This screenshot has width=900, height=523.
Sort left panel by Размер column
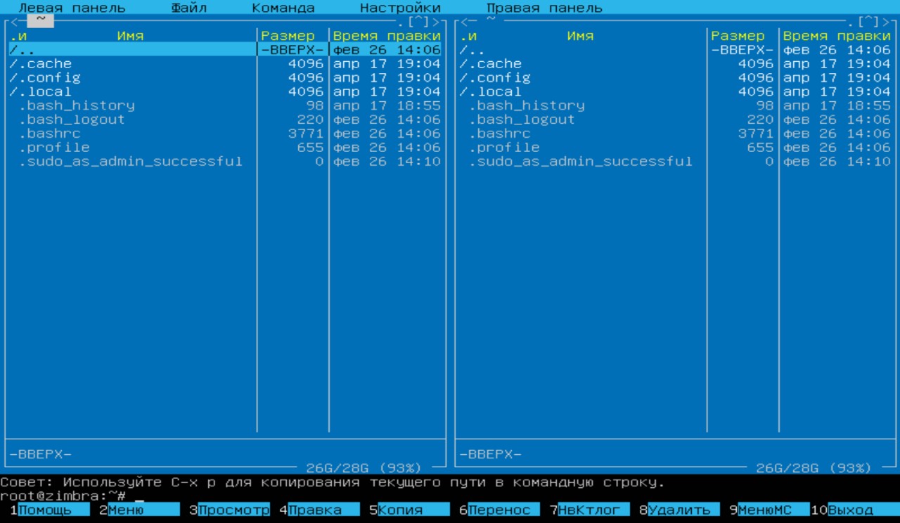(288, 36)
